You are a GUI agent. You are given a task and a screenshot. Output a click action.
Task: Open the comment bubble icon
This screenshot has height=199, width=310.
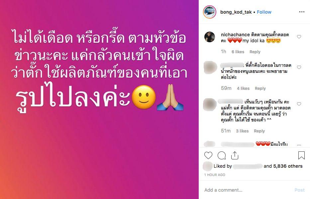coord(222,155)
